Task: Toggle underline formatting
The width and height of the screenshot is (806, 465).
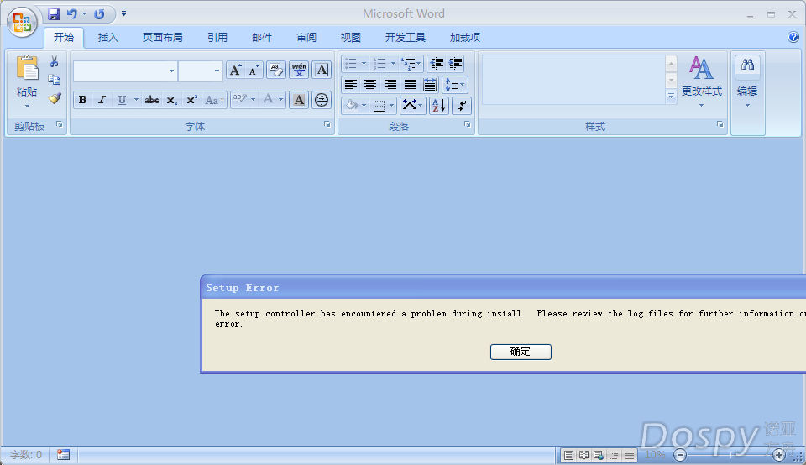Action: click(122, 100)
